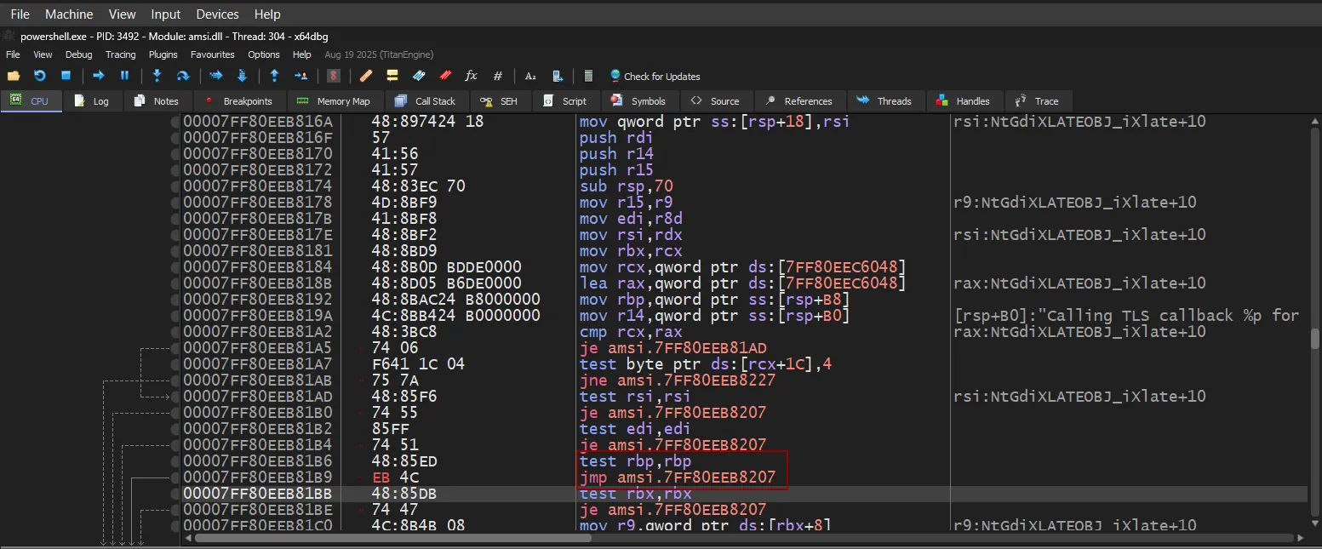
Task: Run the program with arrow icon
Action: pyautogui.click(x=99, y=76)
